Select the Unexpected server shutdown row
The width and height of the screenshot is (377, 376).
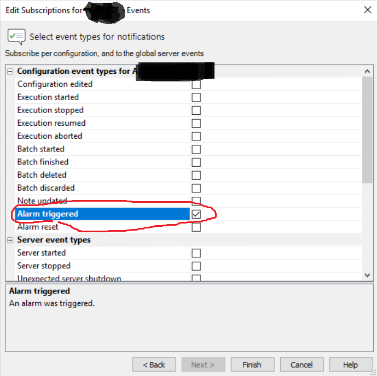point(188,277)
